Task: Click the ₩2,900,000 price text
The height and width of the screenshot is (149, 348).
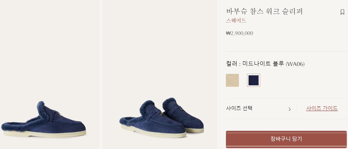Action: click(x=240, y=33)
